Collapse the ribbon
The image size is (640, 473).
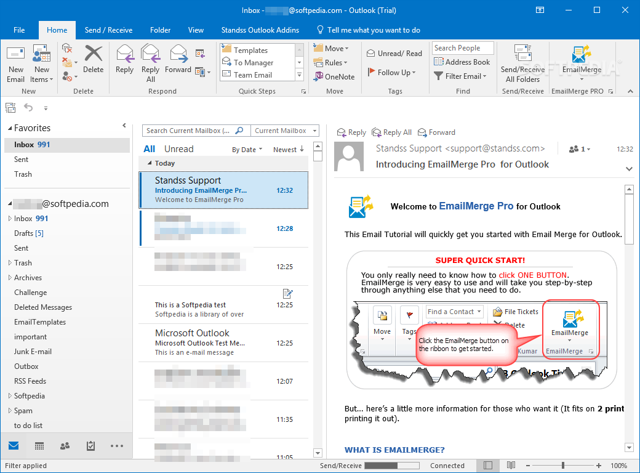630,91
